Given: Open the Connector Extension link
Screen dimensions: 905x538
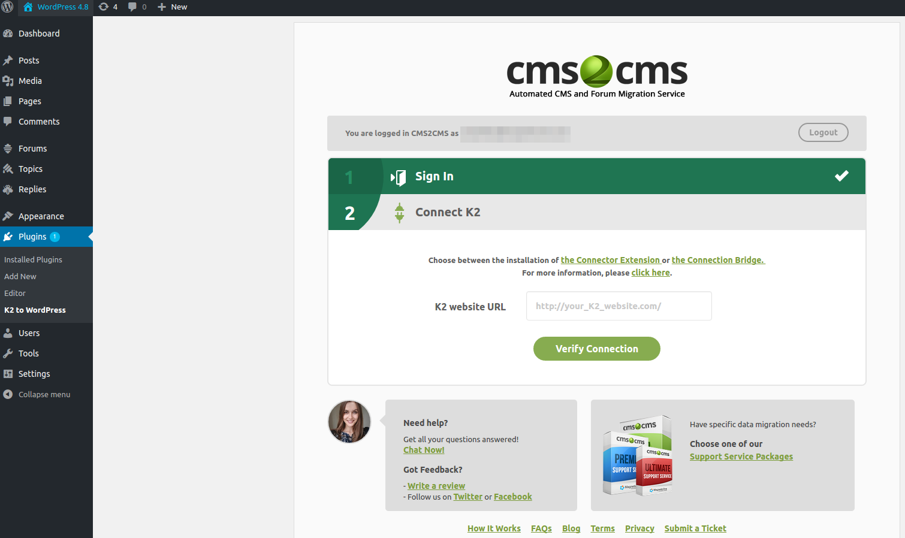Looking at the screenshot, I should point(610,260).
